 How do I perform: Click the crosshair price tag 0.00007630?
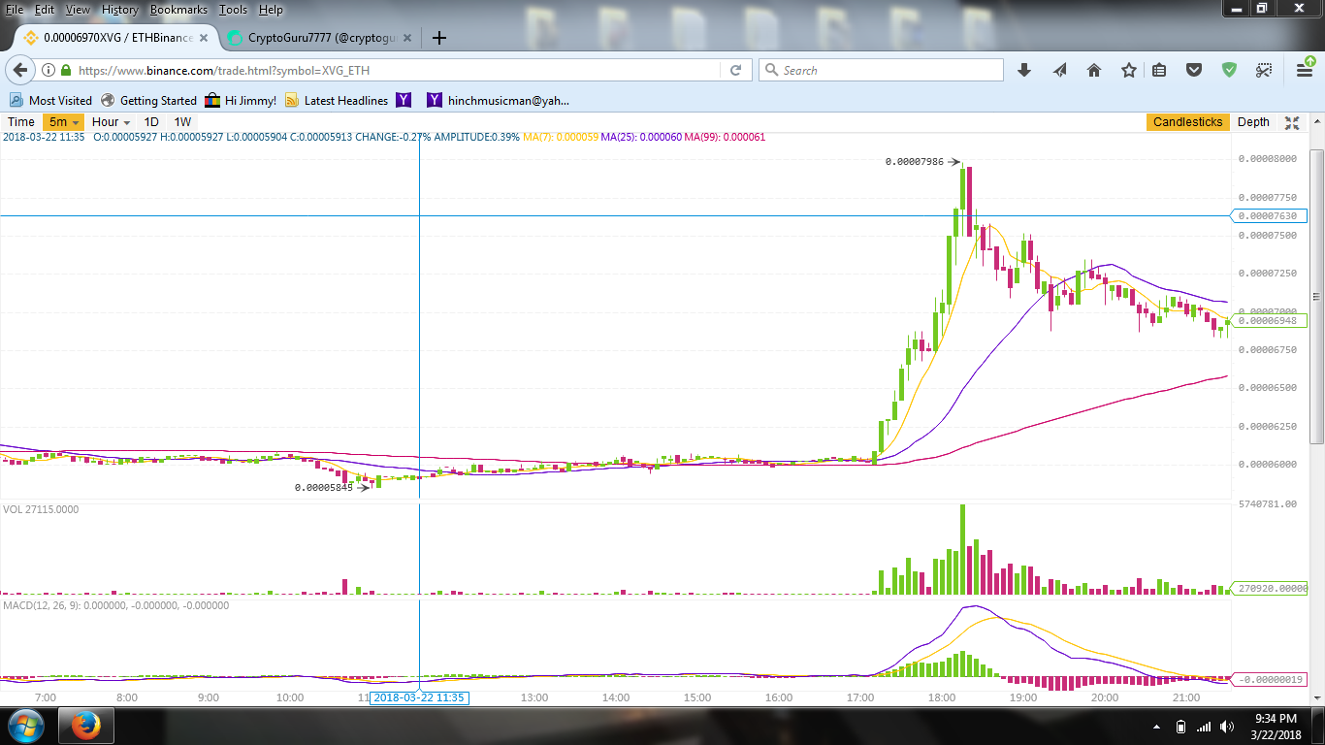pyautogui.click(x=1269, y=215)
